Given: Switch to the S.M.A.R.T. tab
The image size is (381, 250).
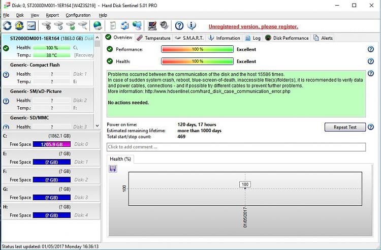Looking at the screenshot, I should (x=189, y=38).
